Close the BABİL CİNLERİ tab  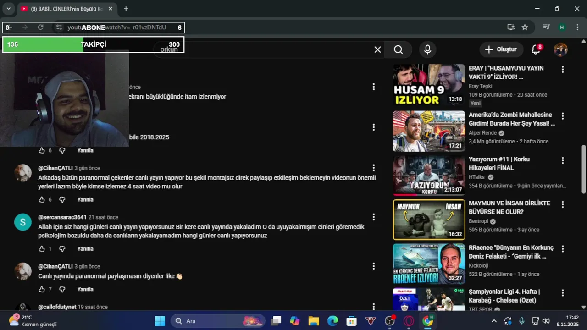tap(110, 9)
